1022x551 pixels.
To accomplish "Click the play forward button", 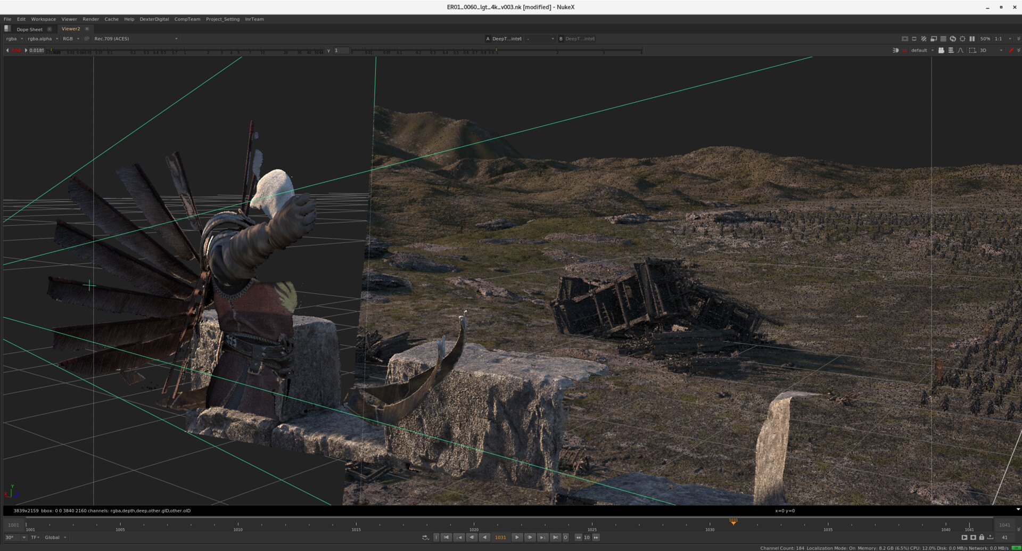I will pyautogui.click(x=517, y=538).
